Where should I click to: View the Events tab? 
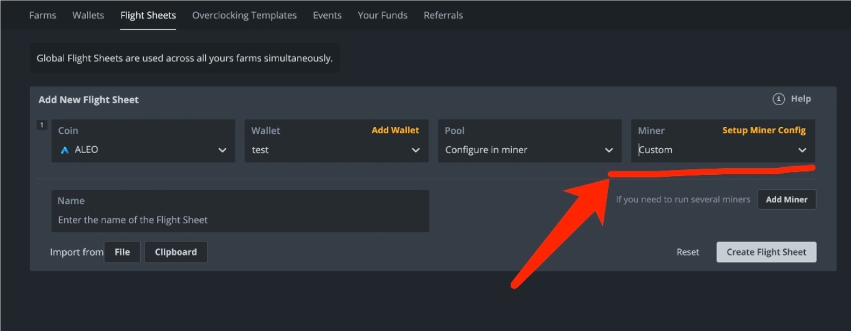pos(327,15)
